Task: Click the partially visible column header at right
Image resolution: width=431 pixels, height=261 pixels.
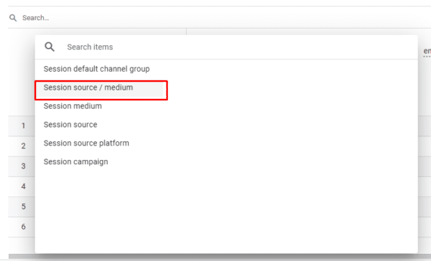Action: pos(427,51)
